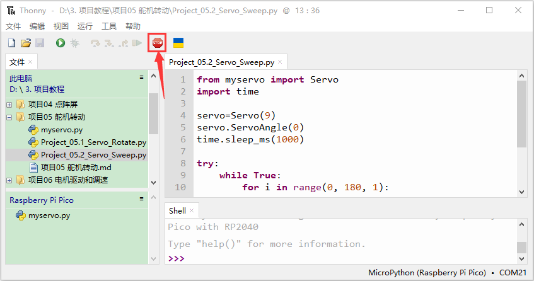Click the Step over debug icon

pos(95,43)
